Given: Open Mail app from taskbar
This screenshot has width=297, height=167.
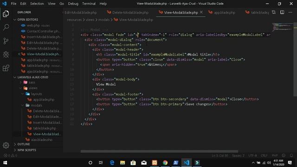Looking at the screenshot, I should point(144,163).
